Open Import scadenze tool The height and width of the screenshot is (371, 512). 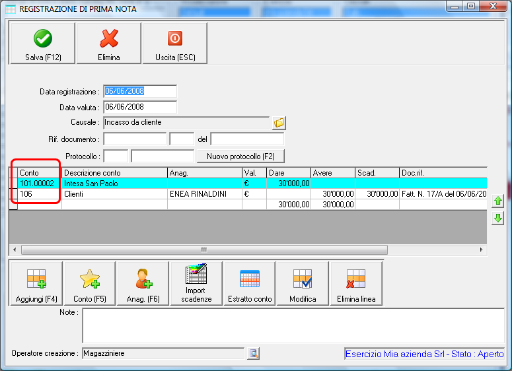coord(196,284)
